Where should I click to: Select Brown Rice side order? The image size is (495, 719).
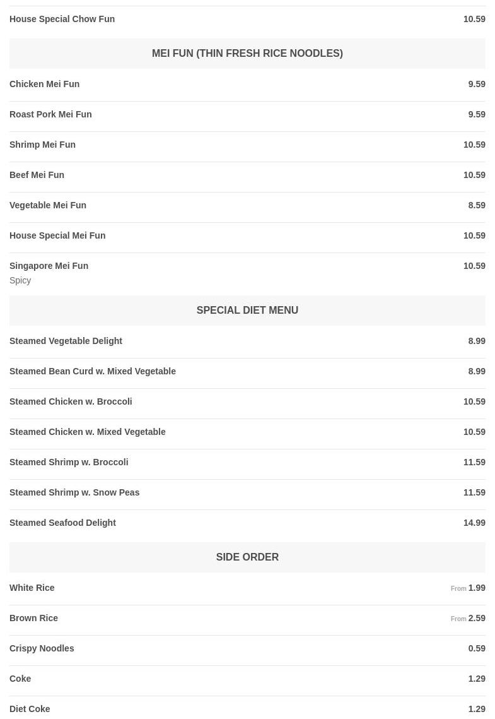(x=34, y=618)
